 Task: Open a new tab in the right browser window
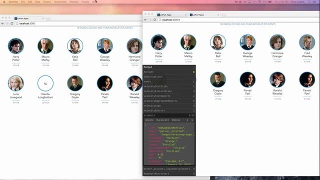(x=224, y=15)
